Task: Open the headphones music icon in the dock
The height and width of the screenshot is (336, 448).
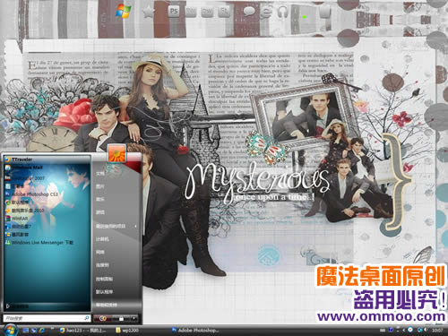Action: coord(282,12)
